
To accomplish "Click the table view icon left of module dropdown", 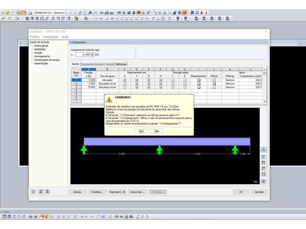I will (24, 13).
